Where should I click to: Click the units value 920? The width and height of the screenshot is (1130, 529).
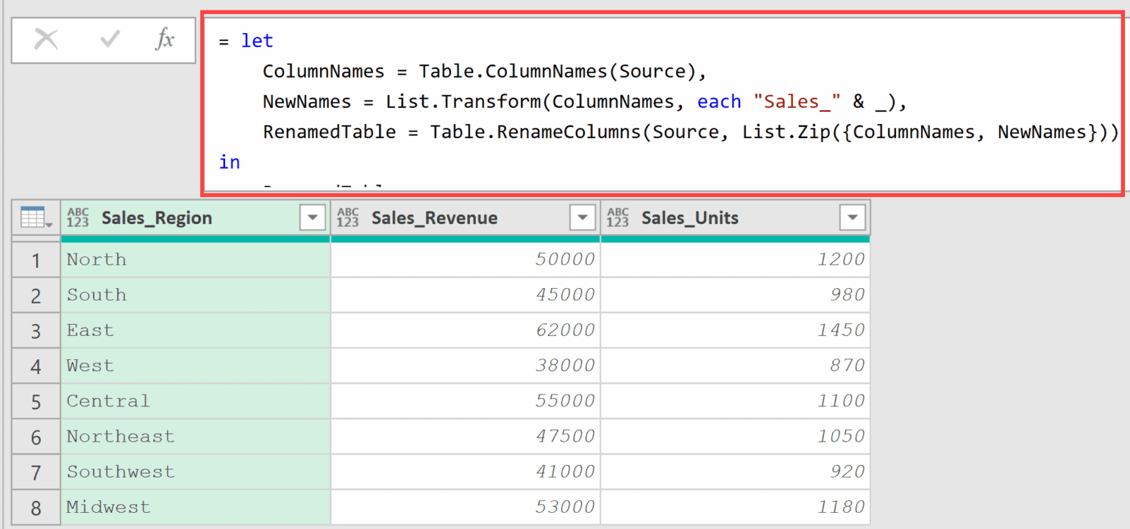coord(736,472)
